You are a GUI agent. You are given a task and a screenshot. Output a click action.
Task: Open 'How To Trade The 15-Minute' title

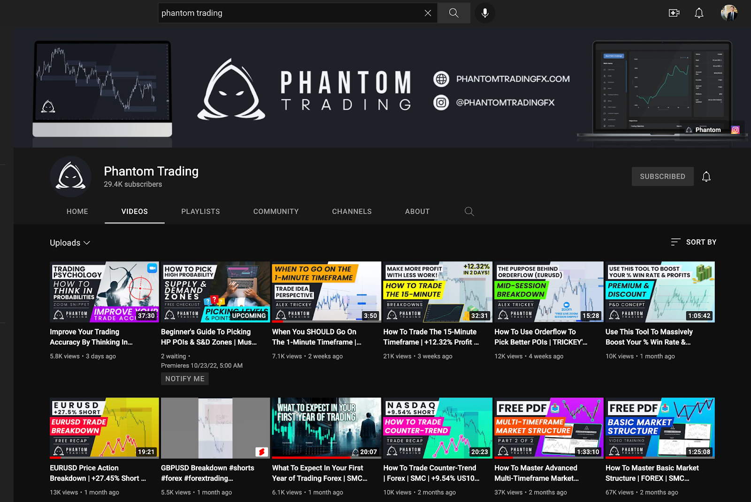click(431, 337)
